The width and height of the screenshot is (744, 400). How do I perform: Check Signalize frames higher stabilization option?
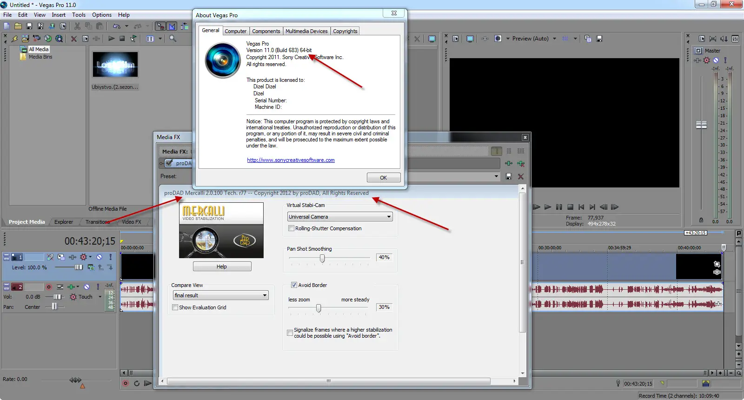tap(290, 333)
